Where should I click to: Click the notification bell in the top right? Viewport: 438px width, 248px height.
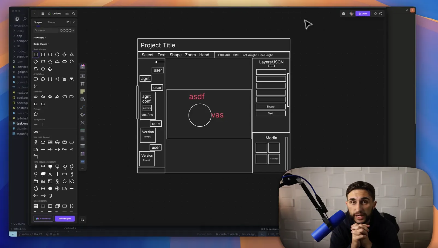(375, 13)
